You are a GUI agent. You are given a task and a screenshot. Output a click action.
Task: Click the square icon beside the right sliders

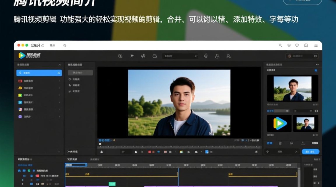[316, 111]
